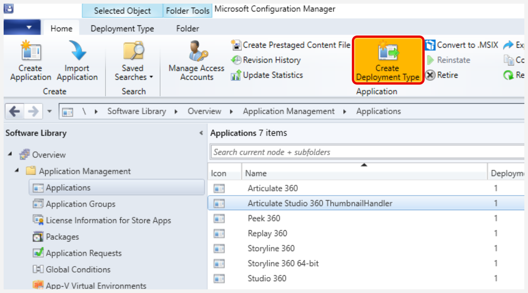
Task: Click Update Statistics
Action: pyautogui.click(x=267, y=75)
